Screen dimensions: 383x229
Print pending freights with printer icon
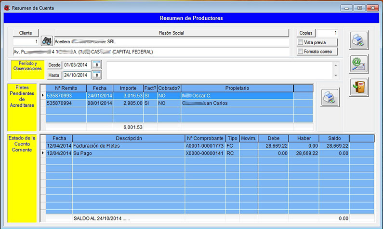330,97
